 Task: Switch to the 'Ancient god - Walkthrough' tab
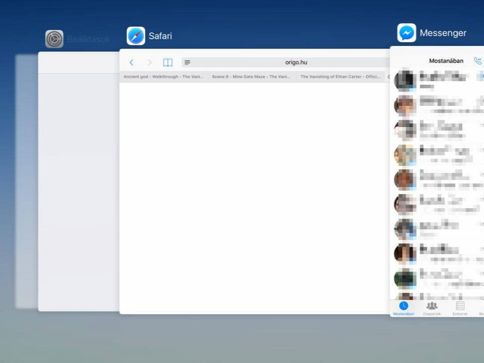pos(163,77)
